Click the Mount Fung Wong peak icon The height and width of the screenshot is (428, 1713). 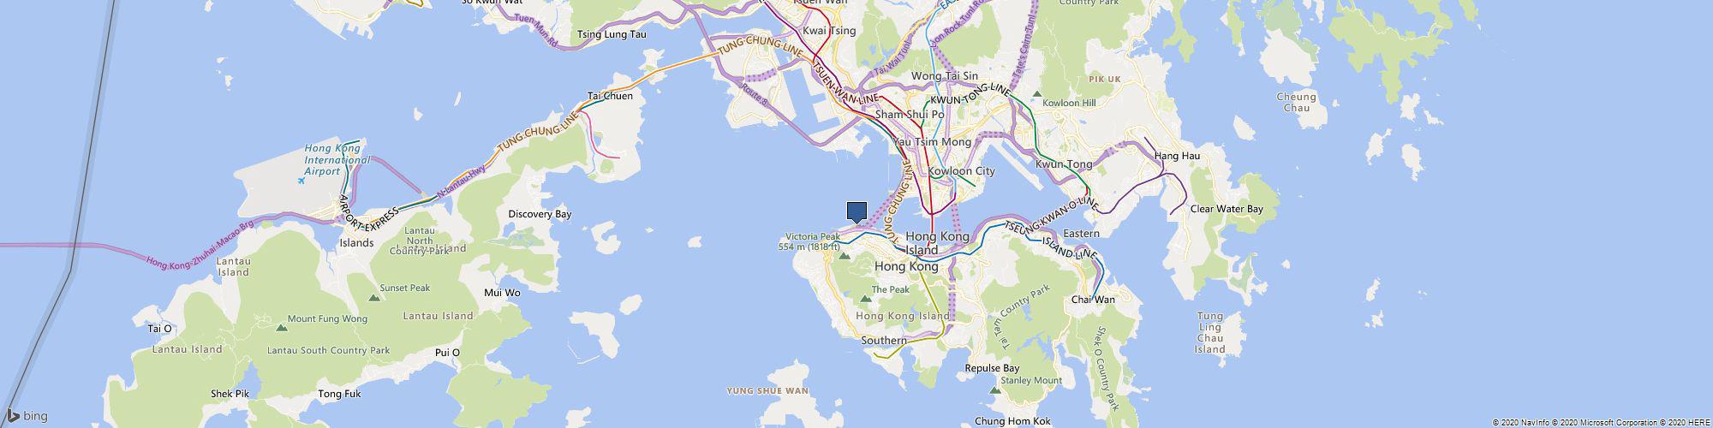(x=282, y=328)
